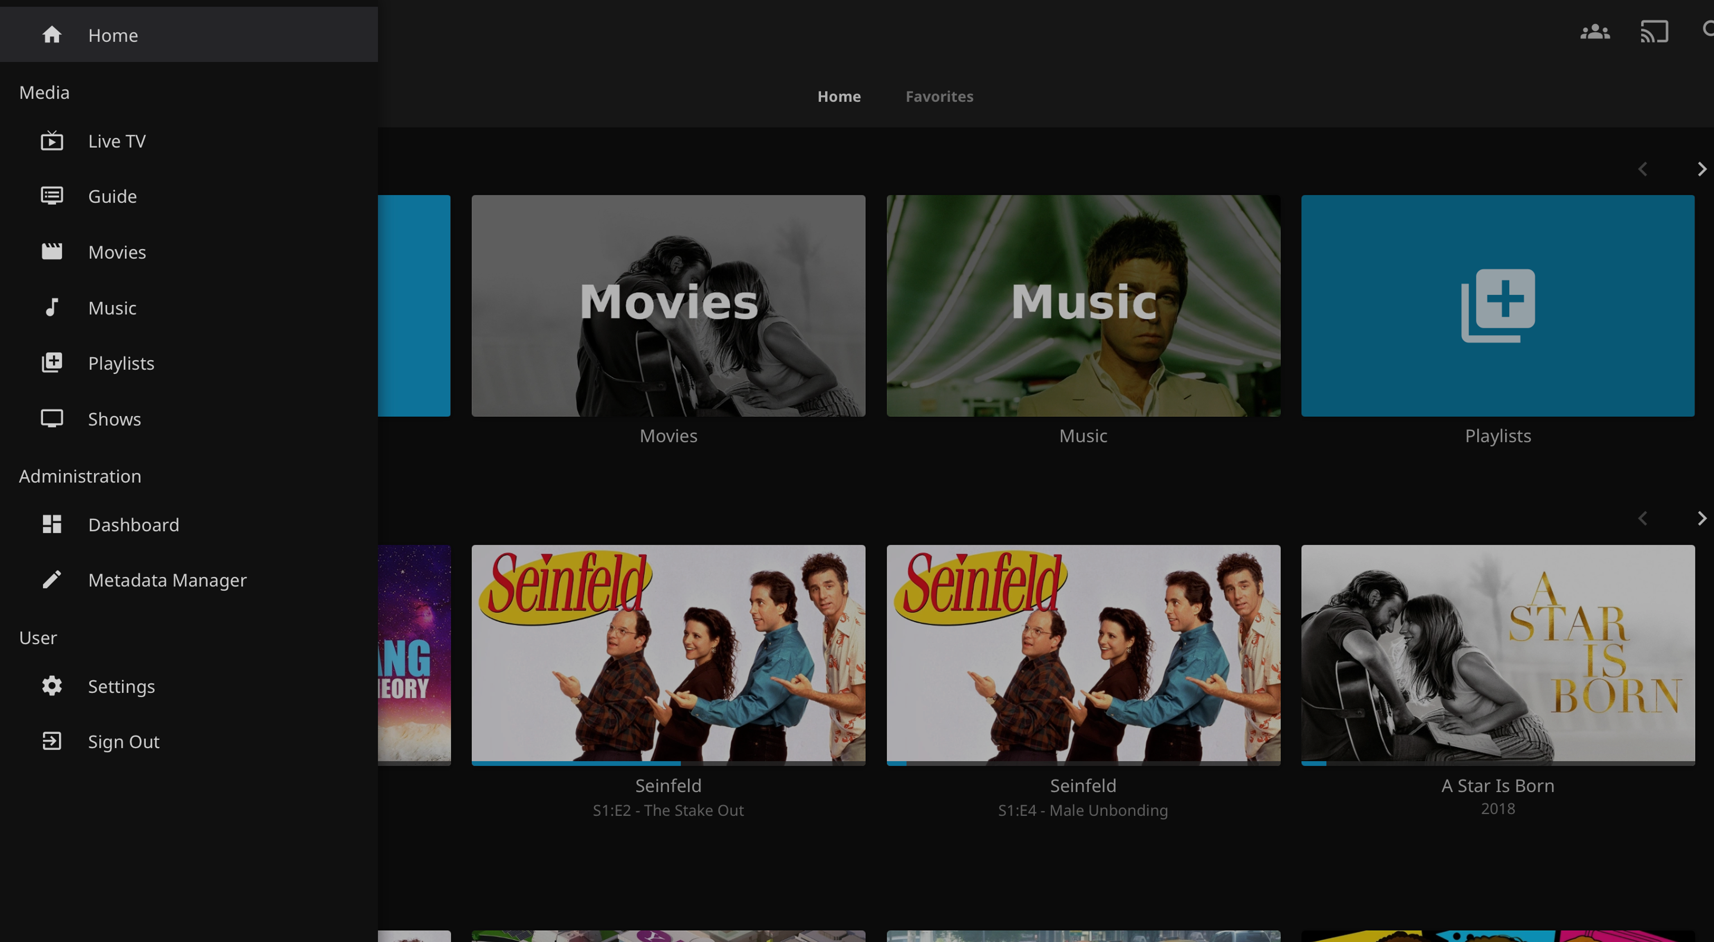Open the Music library card

[1083, 305]
